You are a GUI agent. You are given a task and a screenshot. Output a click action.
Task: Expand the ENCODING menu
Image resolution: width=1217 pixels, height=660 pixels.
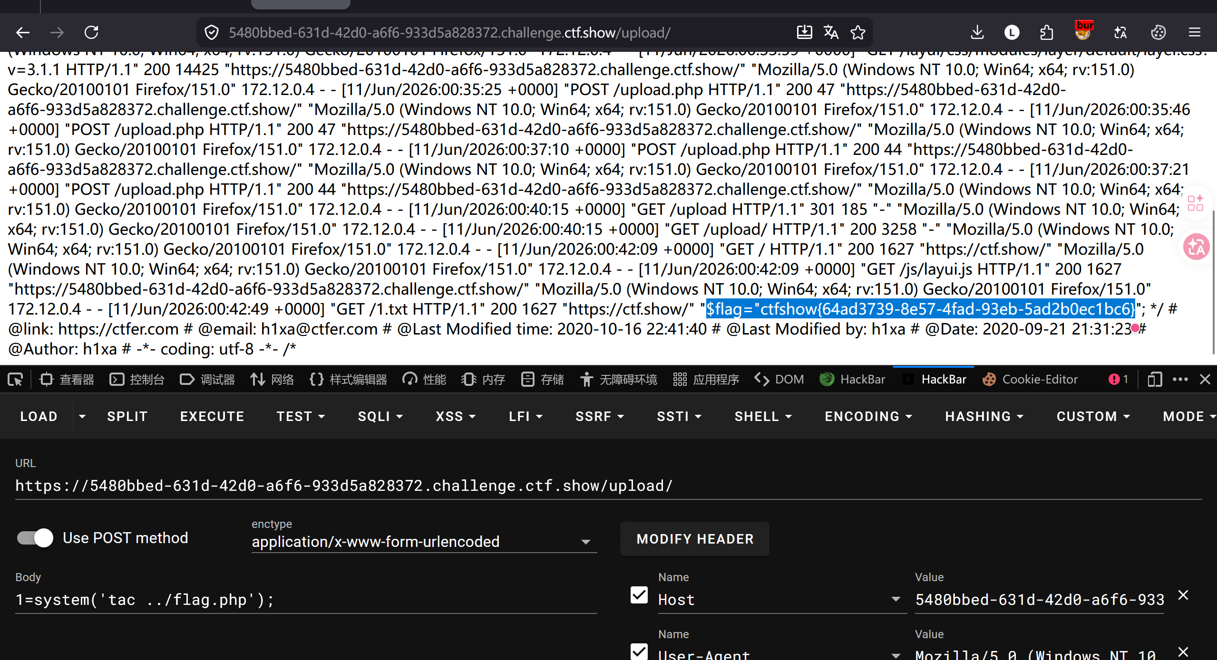868,417
